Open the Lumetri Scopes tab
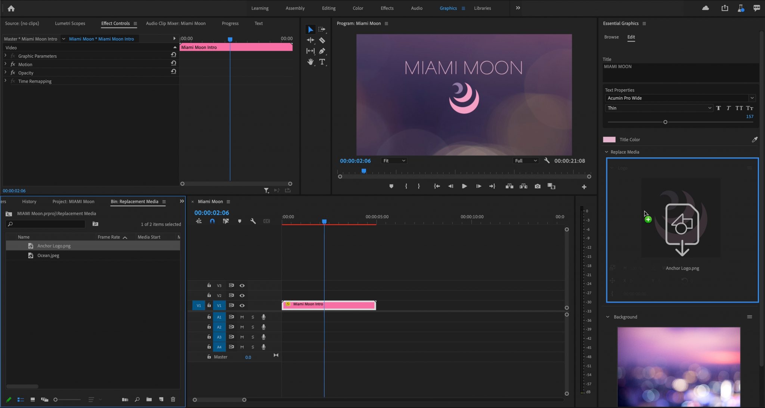The image size is (765, 408). [x=70, y=23]
